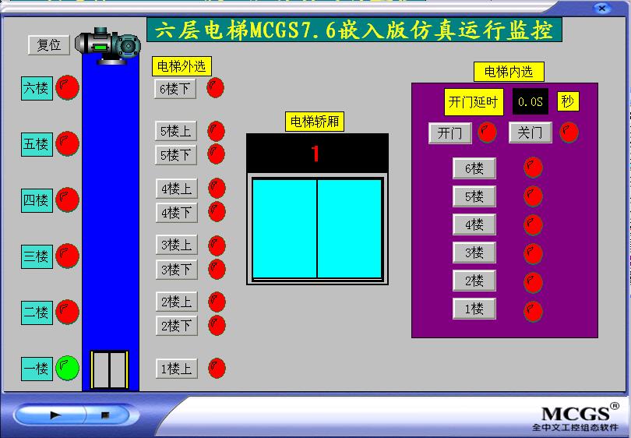Stop simulation with the stop button
Screen dimensions: 631x438
pos(107,415)
